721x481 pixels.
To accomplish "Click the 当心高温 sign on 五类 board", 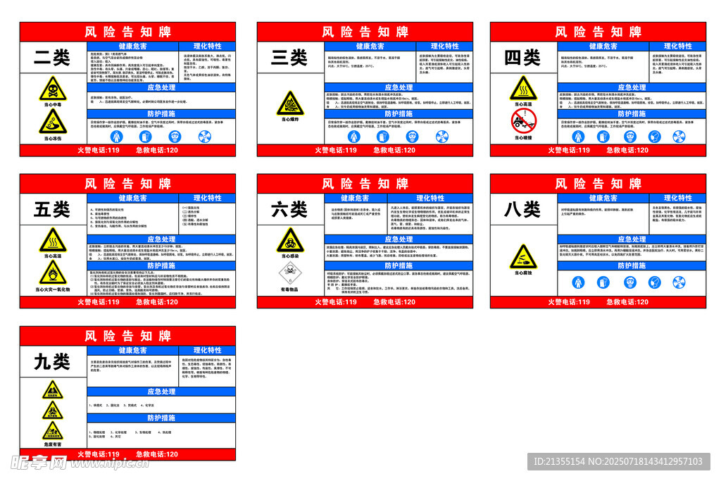I will (x=53, y=240).
